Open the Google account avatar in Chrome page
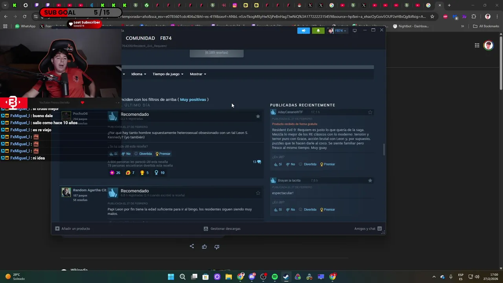Viewport: 503px width, 283px height. pyautogui.click(x=488, y=45)
